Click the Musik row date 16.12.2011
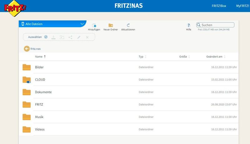 click(224, 117)
